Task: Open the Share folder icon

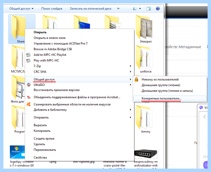Action: click(x=18, y=27)
